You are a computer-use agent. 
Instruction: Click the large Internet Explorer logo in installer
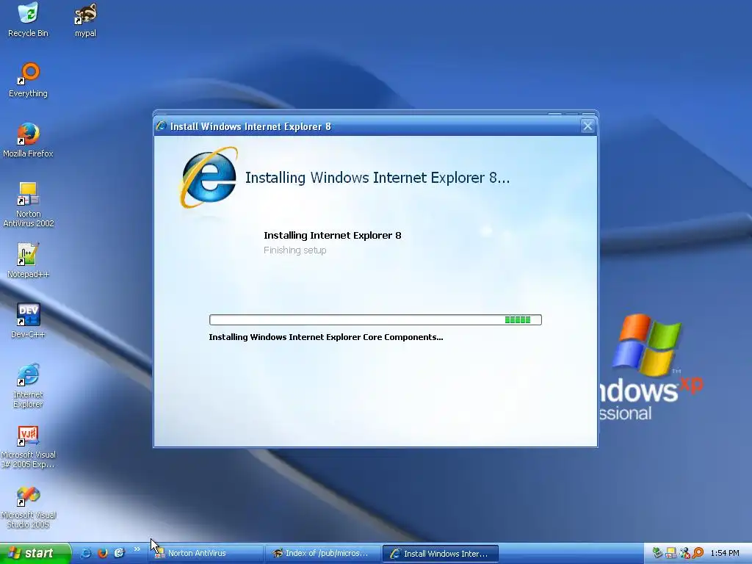coord(209,178)
